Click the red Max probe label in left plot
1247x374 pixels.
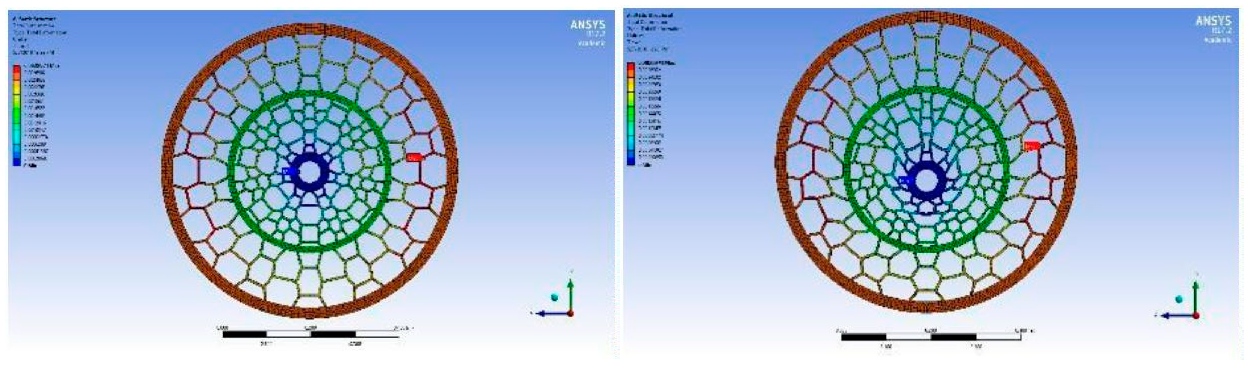413,157
